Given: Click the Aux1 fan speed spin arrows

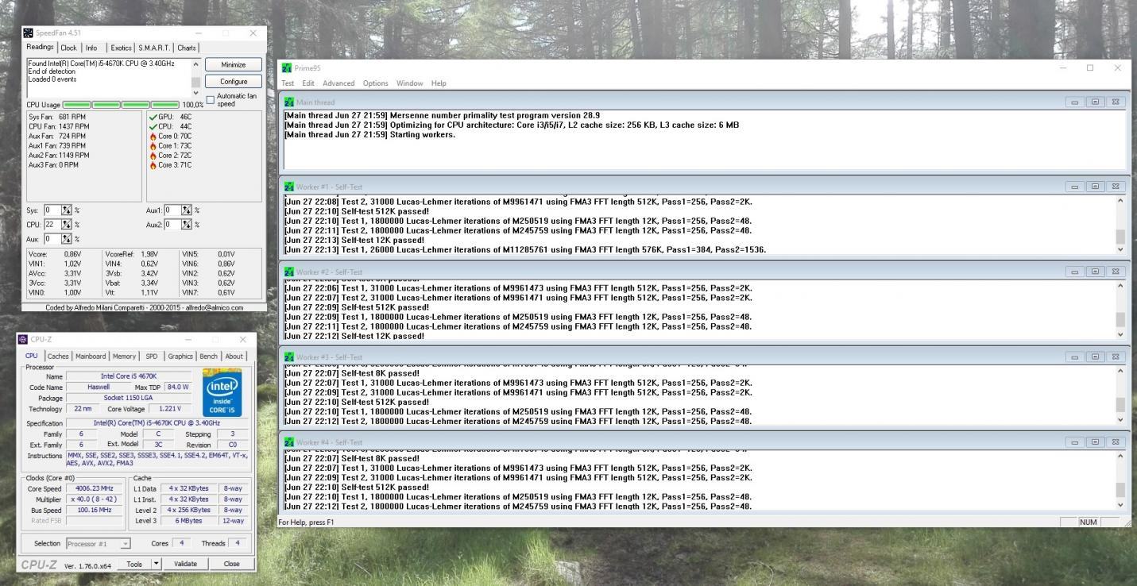Looking at the screenshot, I should [187, 210].
